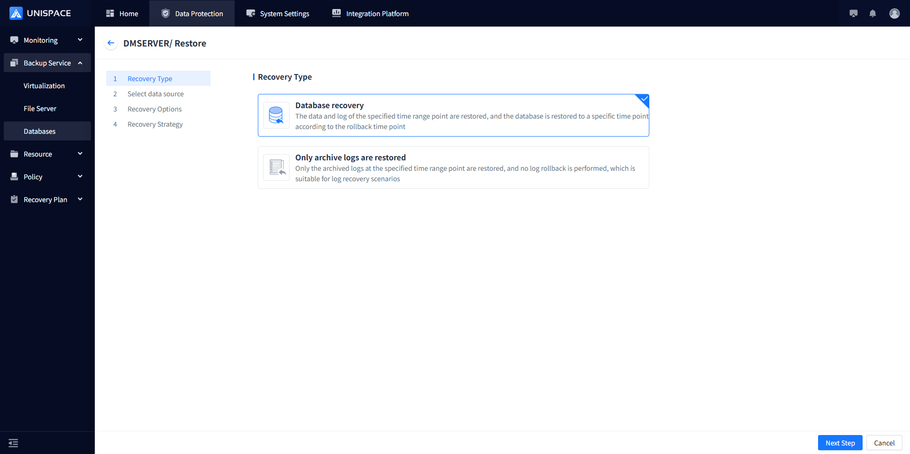Viewport: 910px width, 454px height.
Task: Open the user account avatar
Action: [x=894, y=13]
